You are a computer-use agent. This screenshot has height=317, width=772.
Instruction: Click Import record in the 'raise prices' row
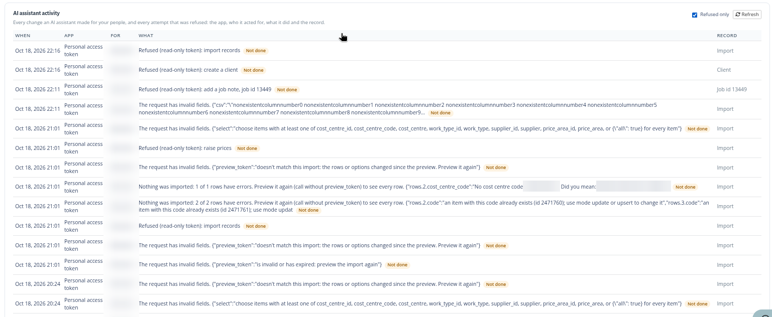click(725, 148)
